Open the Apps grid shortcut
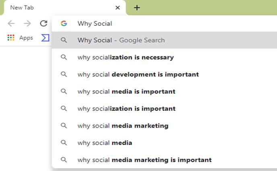Screen dimensions: 277x171 coord(11,38)
